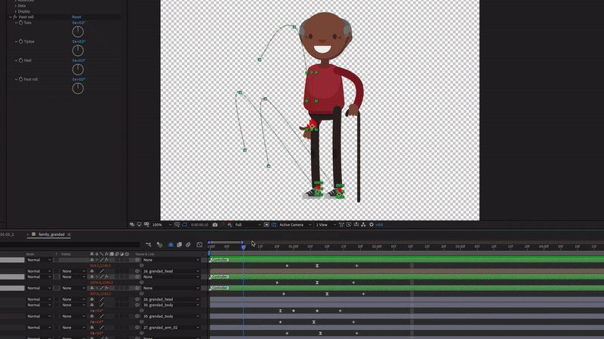Screen dimensions: 604x339
Task: Collapse the Foot roll effect
Action: (x=11, y=17)
